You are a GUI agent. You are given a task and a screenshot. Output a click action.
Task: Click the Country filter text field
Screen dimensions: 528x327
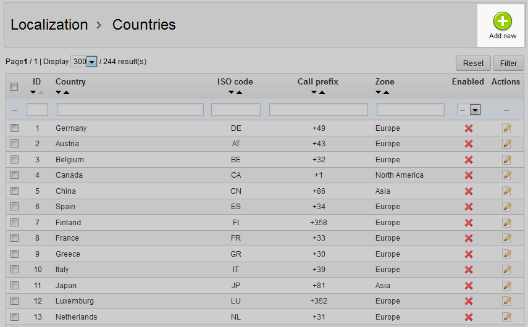tap(130, 109)
